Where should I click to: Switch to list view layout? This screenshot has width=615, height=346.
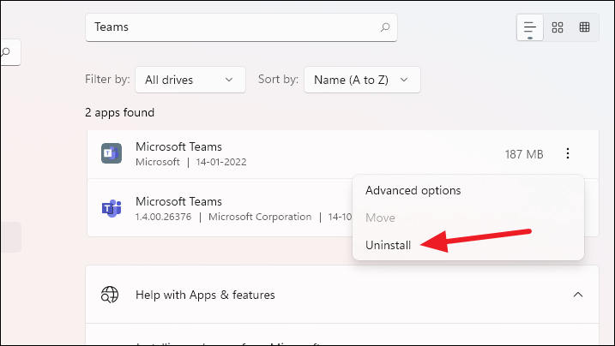530,27
